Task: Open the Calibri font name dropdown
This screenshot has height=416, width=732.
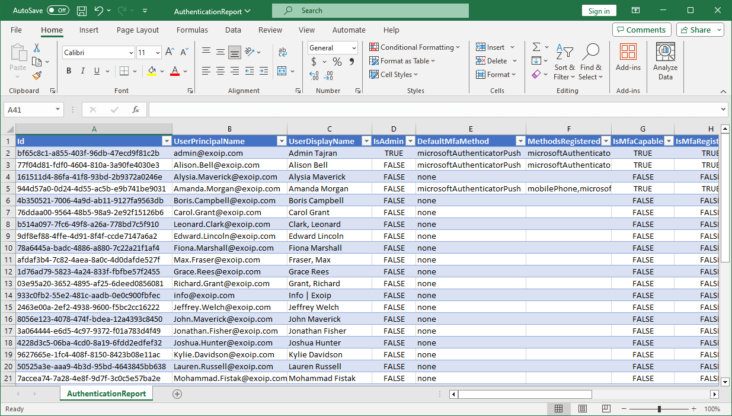Action: click(x=131, y=53)
